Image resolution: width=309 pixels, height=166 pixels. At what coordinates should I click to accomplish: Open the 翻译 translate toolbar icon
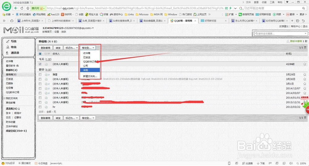(288, 15)
